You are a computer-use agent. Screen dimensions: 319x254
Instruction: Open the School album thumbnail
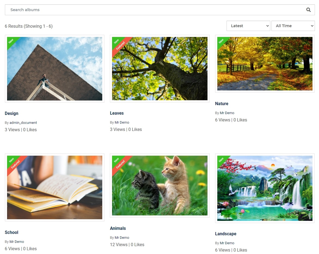54,187
